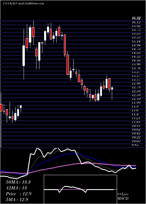
Task: Click the 16.32 top price label
Action: pos(136,18)
